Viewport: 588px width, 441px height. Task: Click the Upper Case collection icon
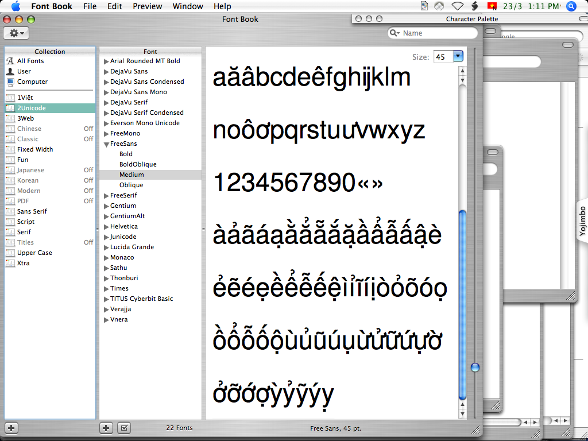point(10,253)
